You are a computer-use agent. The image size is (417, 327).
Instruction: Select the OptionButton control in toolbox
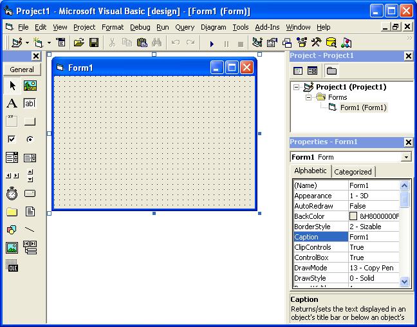click(x=30, y=139)
